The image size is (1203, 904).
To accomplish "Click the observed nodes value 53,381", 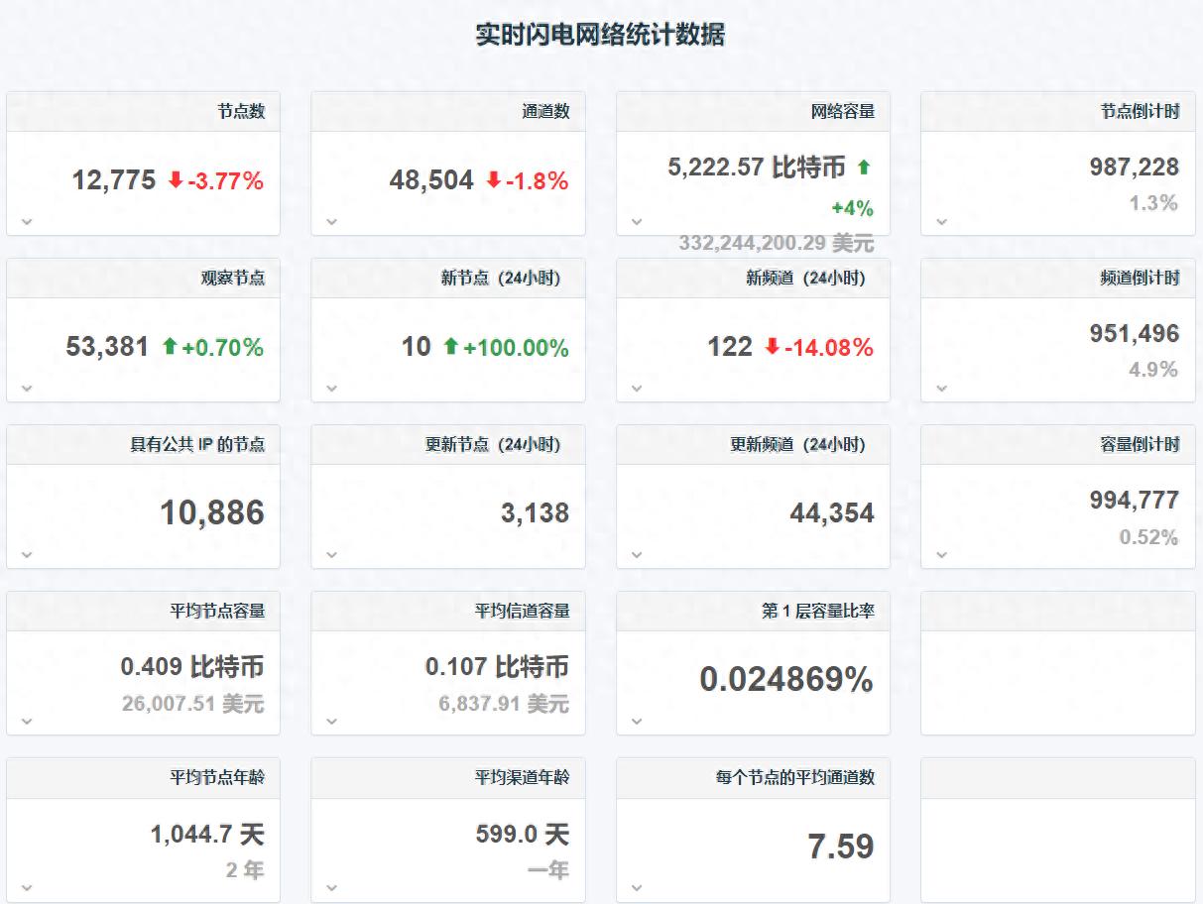I will click(x=107, y=347).
